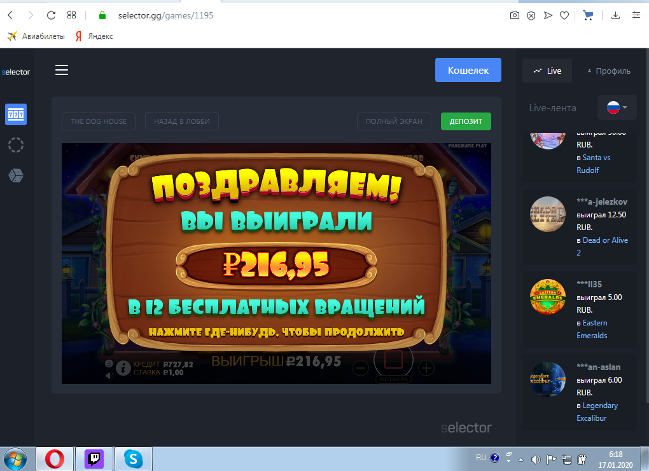Decrease bet with minus button
The image size is (649, 471).
[x=361, y=367]
